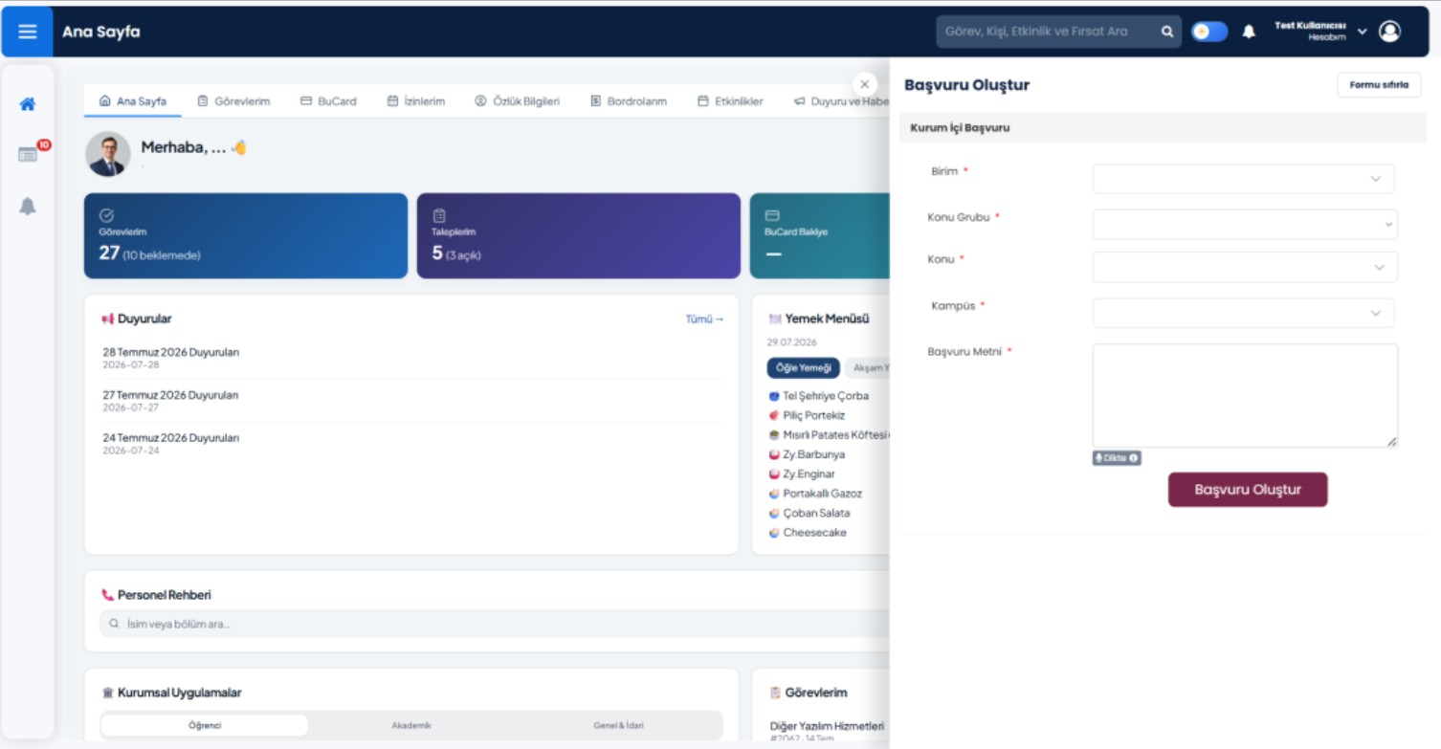Open the Görevlerim tab
The height and width of the screenshot is (749, 1441).
tap(233, 101)
